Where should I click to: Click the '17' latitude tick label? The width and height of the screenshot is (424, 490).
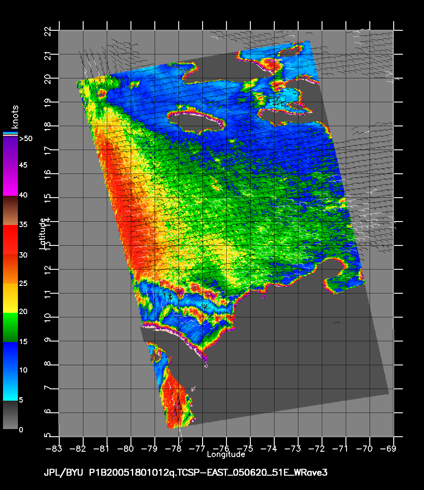tap(48, 150)
